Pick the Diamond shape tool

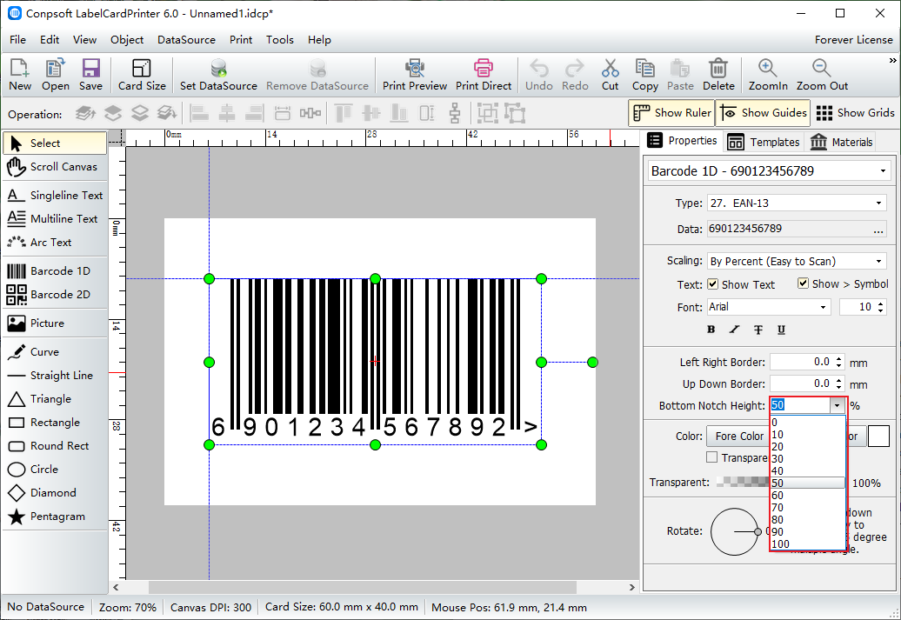pyautogui.click(x=55, y=493)
